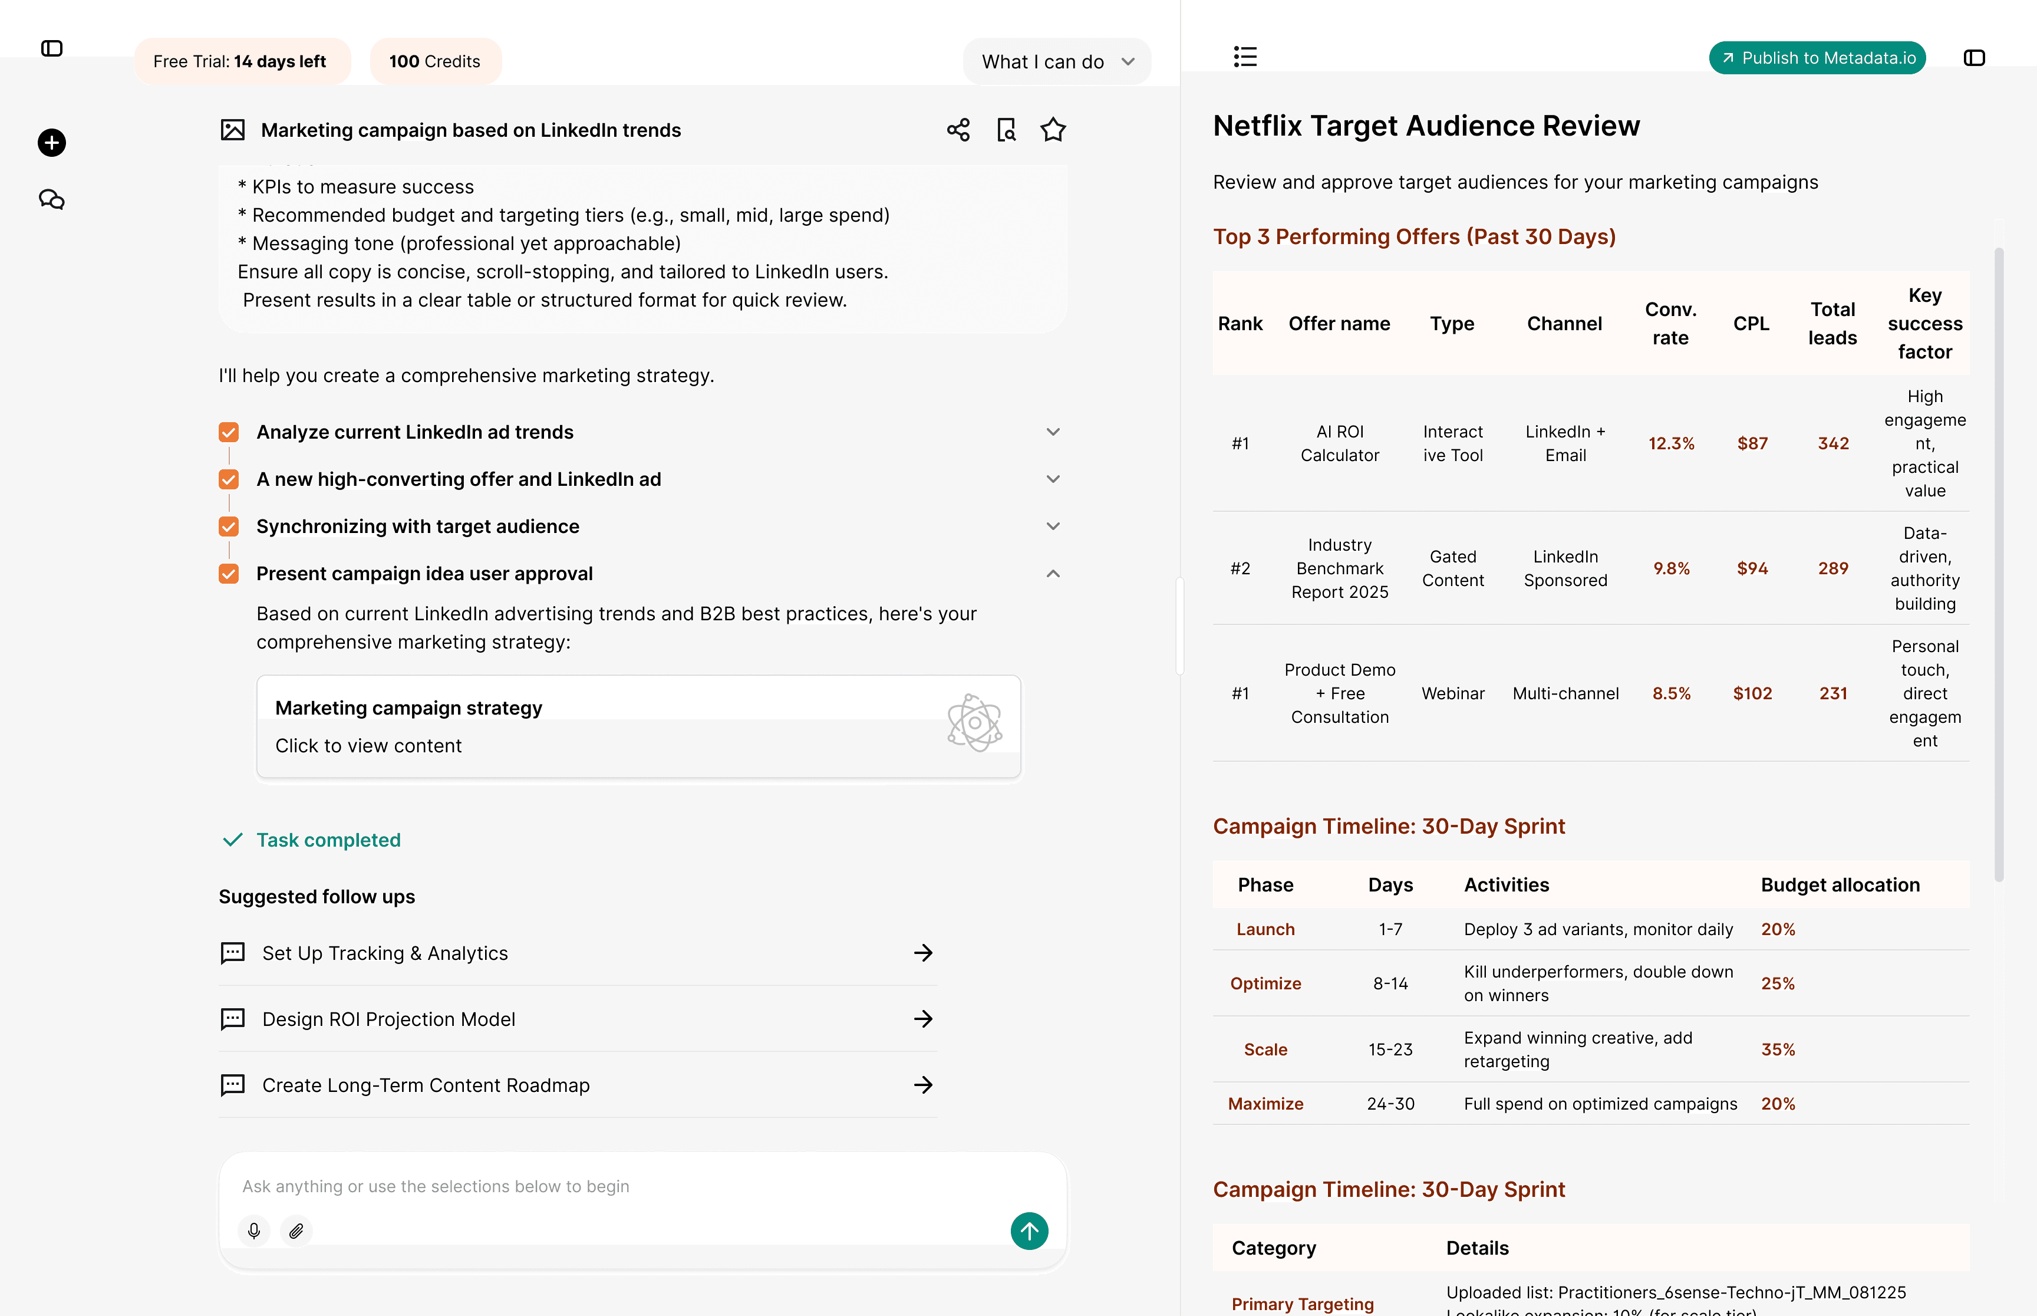Collapse the Present campaign idea step chevron
This screenshot has width=2037, height=1316.
1052,574
